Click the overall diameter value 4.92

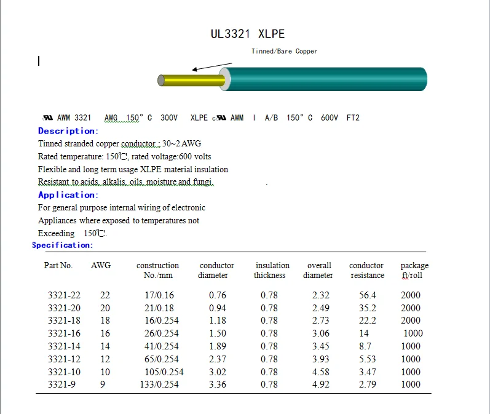320,384
